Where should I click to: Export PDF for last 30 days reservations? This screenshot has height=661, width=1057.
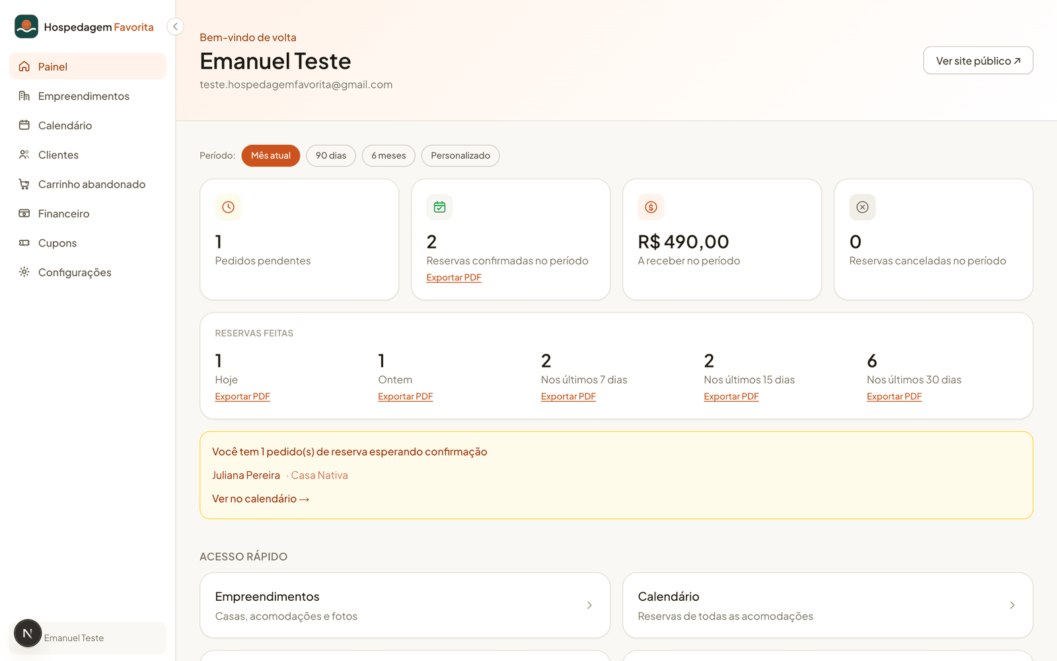pos(894,397)
